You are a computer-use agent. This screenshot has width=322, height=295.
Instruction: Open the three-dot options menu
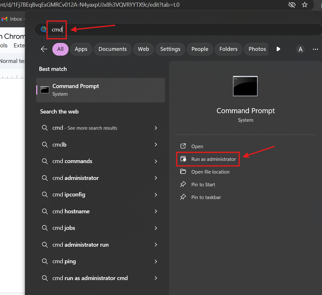click(315, 49)
